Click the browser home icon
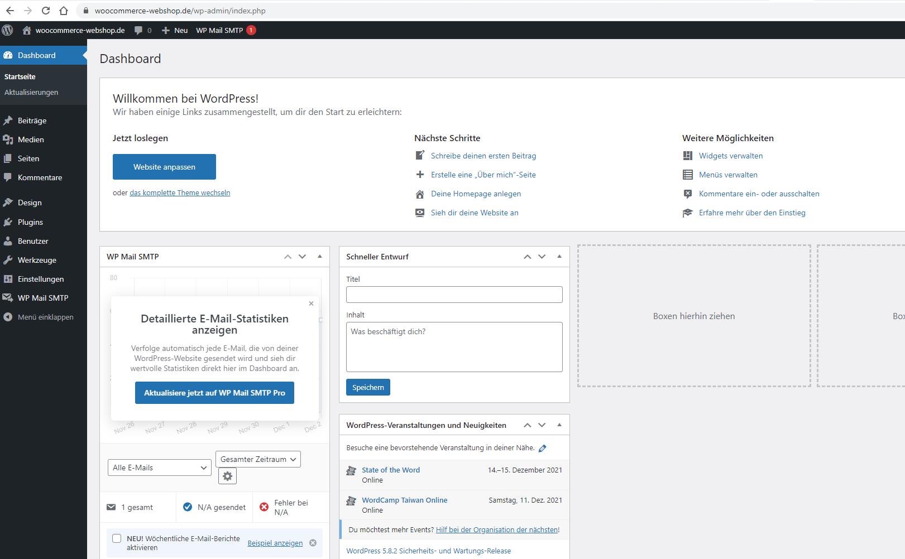The height and width of the screenshot is (559, 905). 64,11
